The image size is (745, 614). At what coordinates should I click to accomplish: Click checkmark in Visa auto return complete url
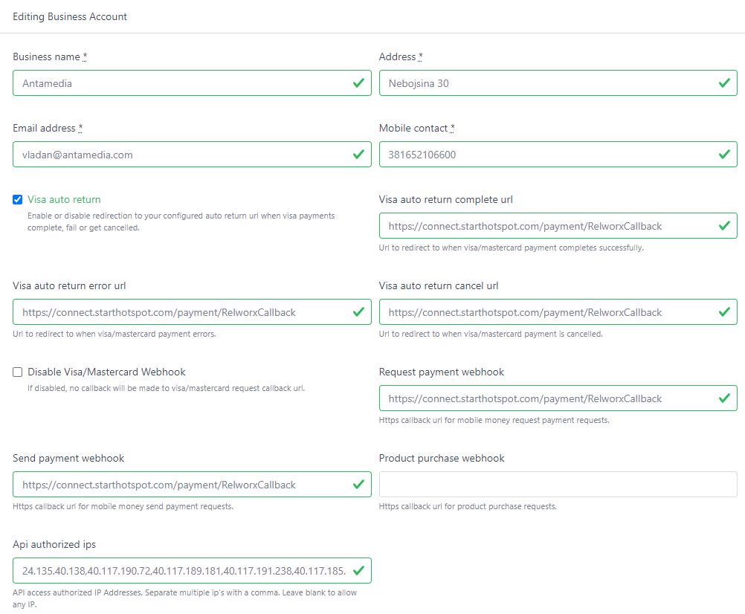pyautogui.click(x=724, y=226)
